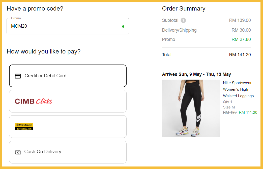This screenshot has width=263, height=169.
Task: Choose the Cash On Delivery payment option
Action: [x=68, y=152]
